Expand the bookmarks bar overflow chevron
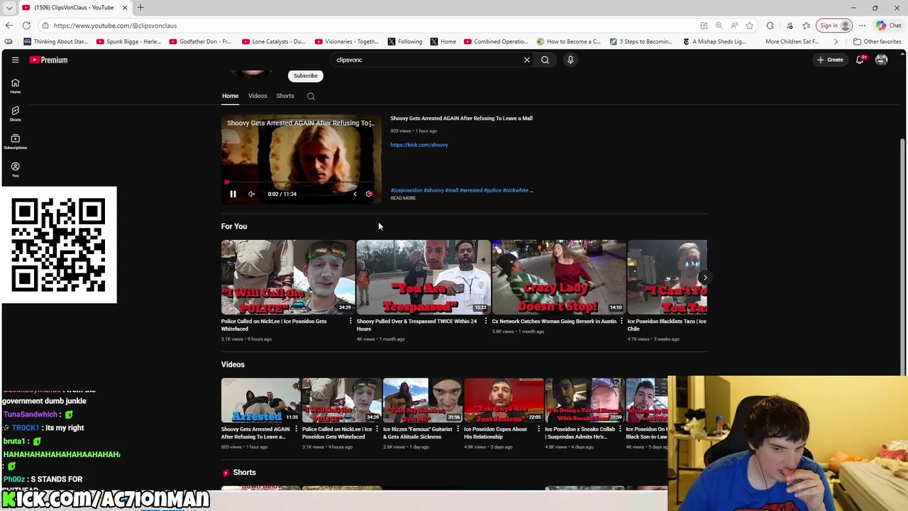Image resolution: width=908 pixels, height=511 pixels. tap(836, 41)
